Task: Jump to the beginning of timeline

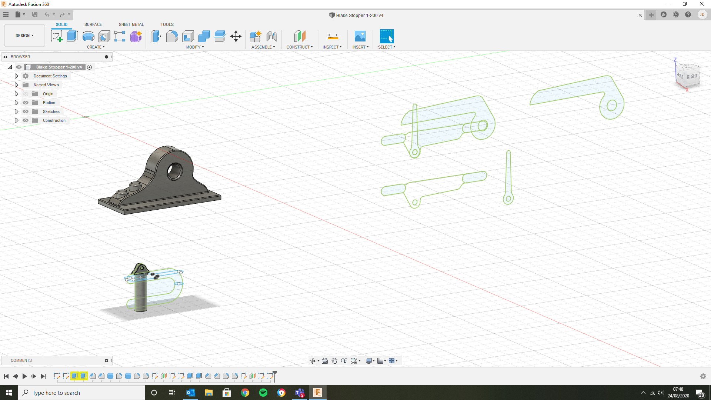Action: 6,376
